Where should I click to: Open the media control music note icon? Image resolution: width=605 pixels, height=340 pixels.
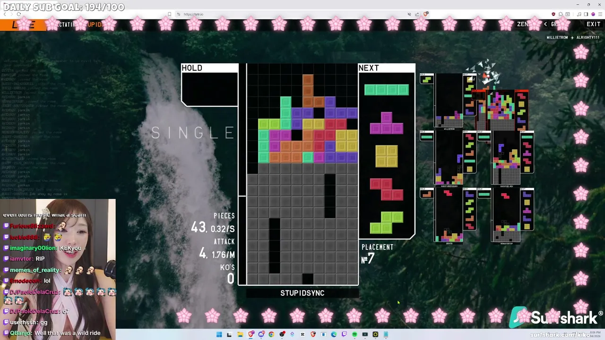coord(579,14)
